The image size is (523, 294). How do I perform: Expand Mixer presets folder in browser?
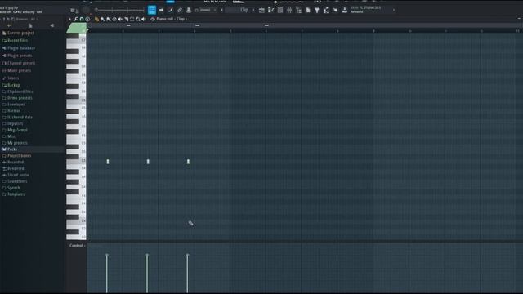pyautogui.click(x=16, y=71)
